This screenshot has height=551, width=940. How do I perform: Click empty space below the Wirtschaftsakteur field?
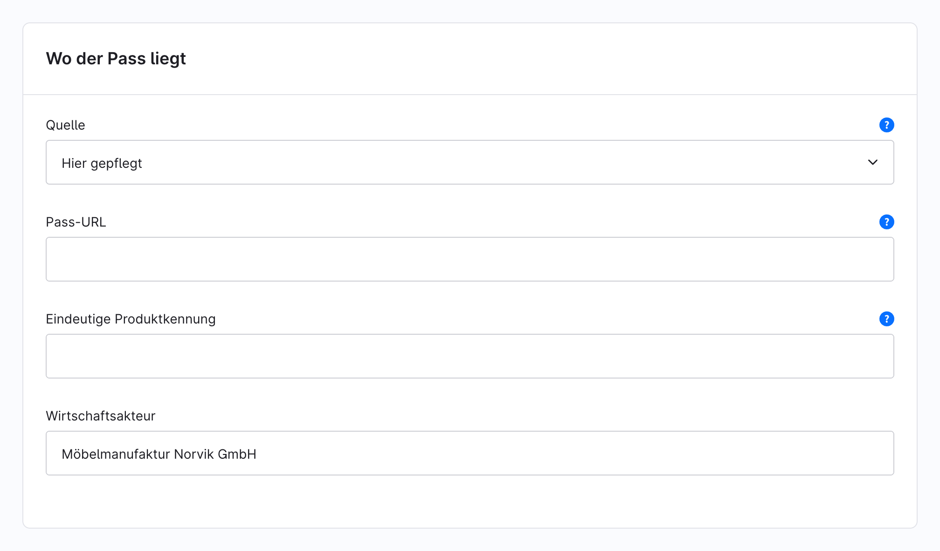(470, 502)
